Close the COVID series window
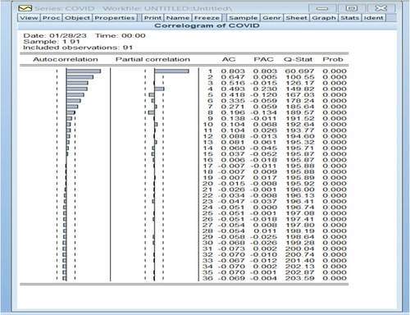This screenshot has width=410, height=315. (x=380, y=8)
